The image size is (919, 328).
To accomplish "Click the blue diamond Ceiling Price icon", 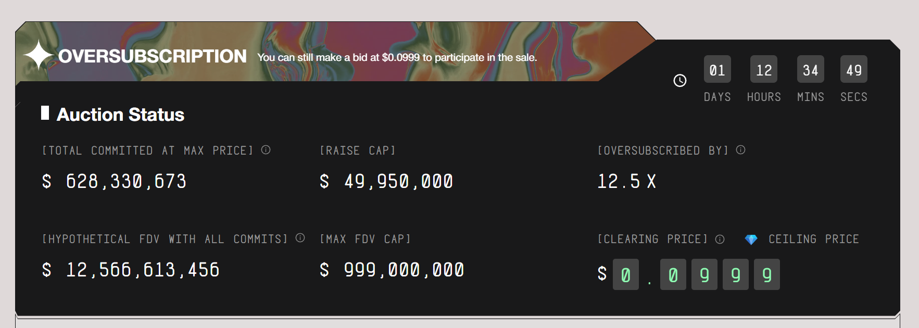I will coord(751,239).
